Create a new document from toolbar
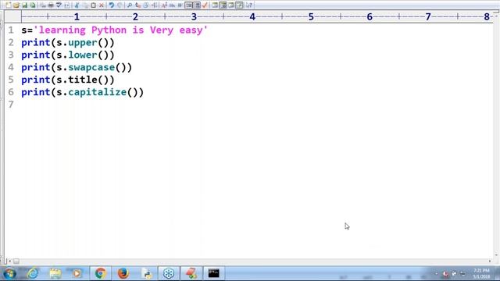Viewport: 500px width, 281px height. pos(9,5)
